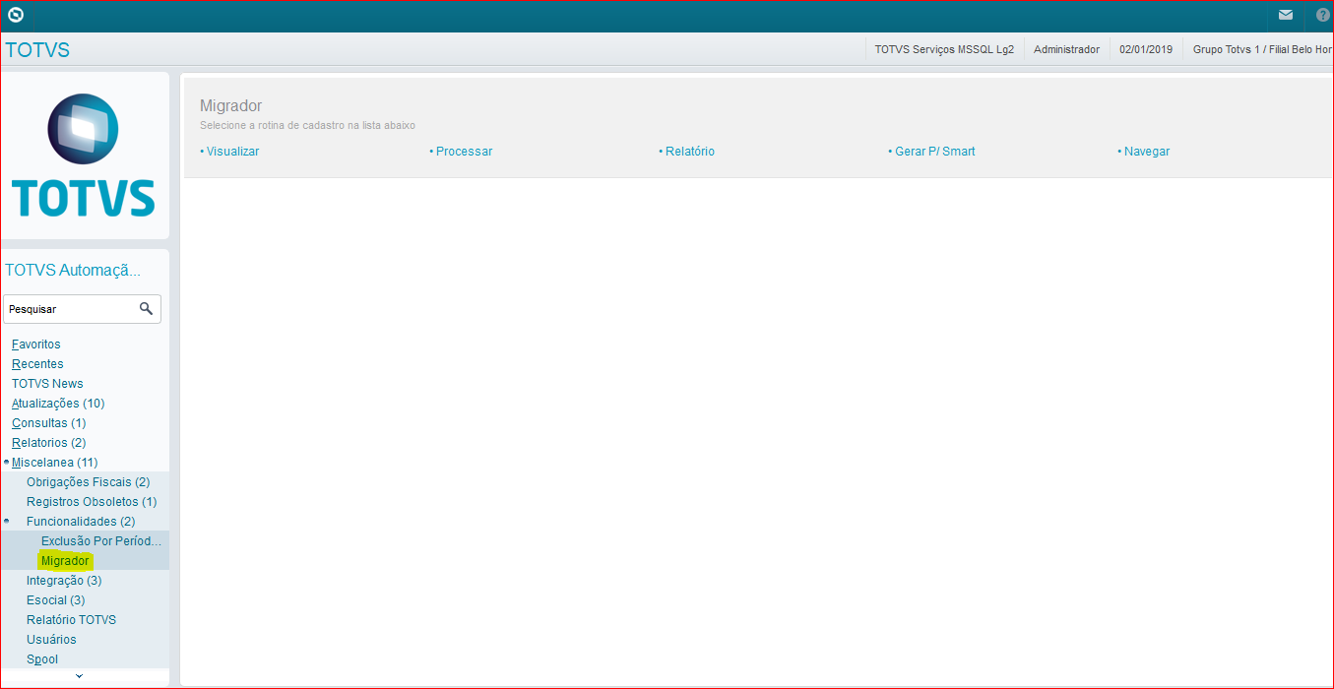The image size is (1334, 689).
Task: Expand Consultas (1) menu
Action: (49, 423)
